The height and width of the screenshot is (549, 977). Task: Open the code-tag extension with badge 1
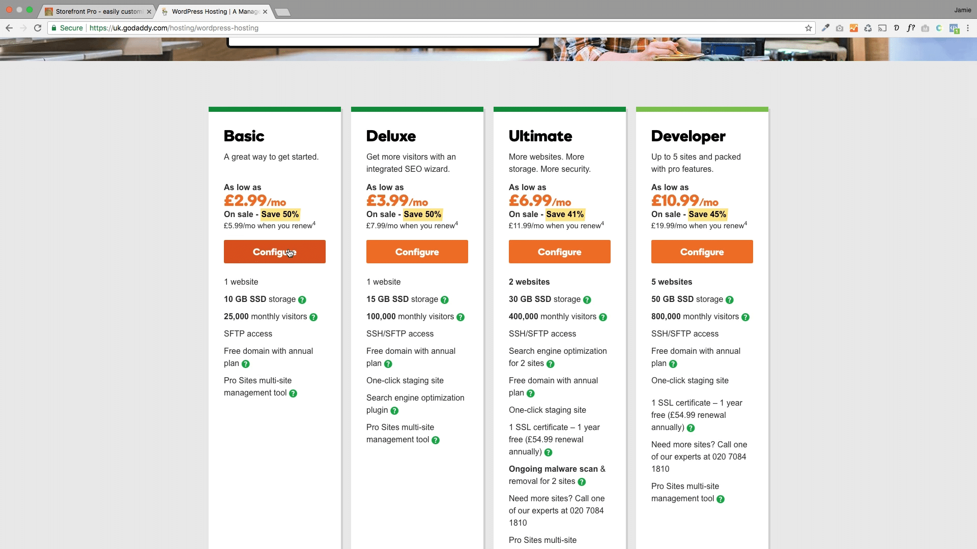pos(954,28)
